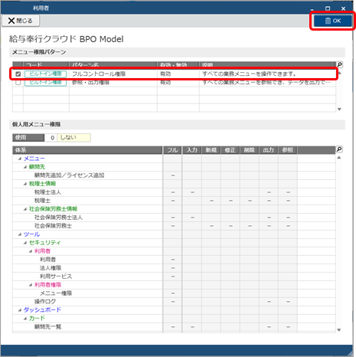The height and width of the screenshot is (357, 356).
Task: Click 参照 cell of 顧問先一覧 row
Action: point(288,327)
